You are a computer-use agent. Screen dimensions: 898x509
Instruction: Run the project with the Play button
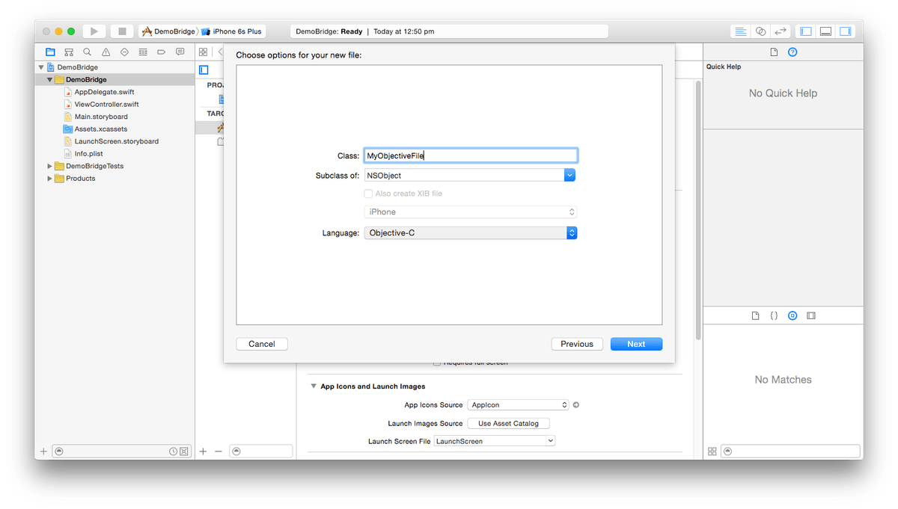pyautogui.click(x=94, y=31)
